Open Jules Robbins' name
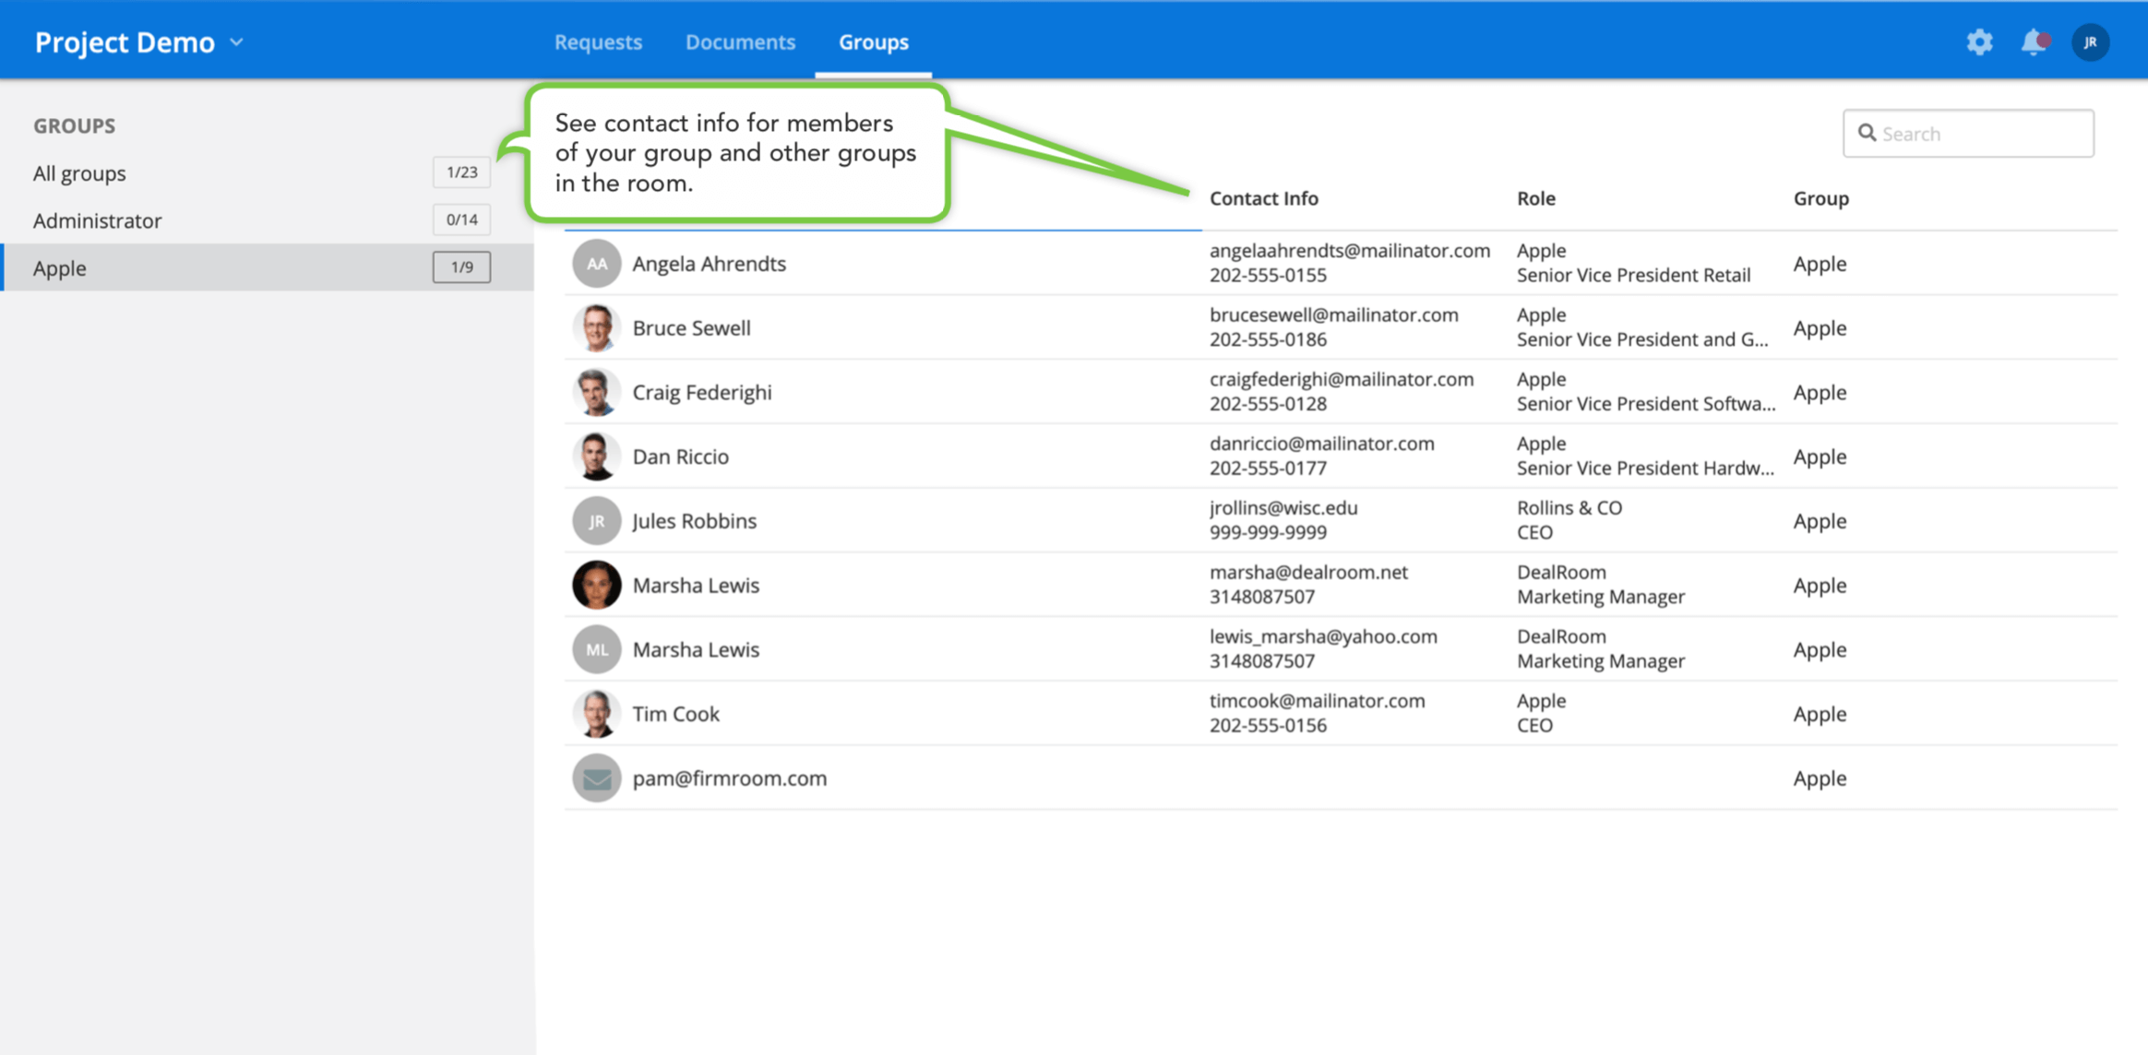Image resolution: width=2148 pixels, height=1055 pixels. tap(694, 521)
